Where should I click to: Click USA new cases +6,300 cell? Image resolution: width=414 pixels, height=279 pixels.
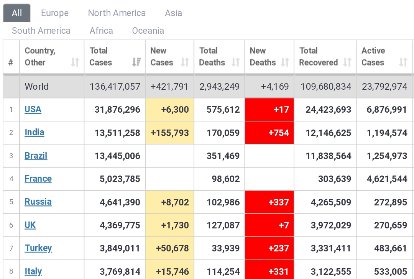169,110
